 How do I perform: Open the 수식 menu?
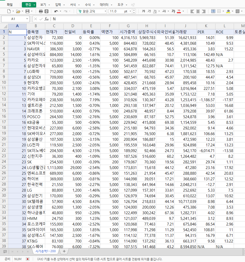[x=88, y=5]
